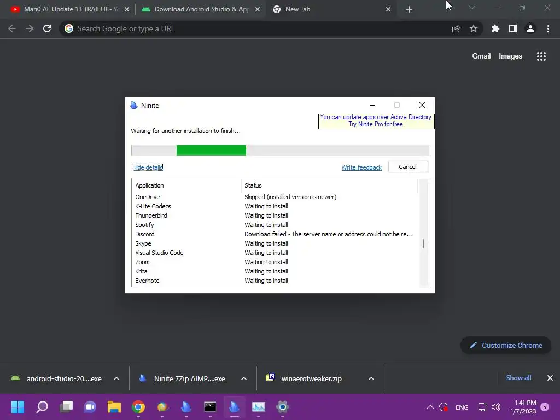Close the Download Android Studio tab
The image size is (560, 420).
point(258,10)
